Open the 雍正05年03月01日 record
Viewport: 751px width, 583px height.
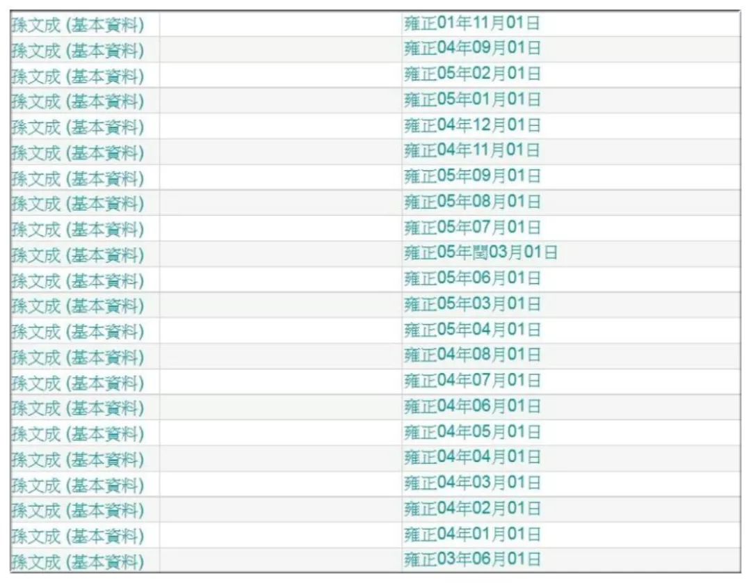pyautogui.click(x=471, y=305)
